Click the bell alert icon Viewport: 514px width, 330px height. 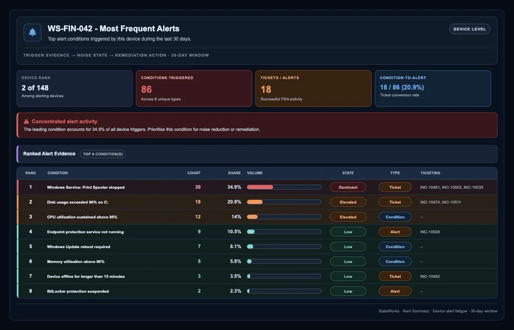click(x=33, y=33)
